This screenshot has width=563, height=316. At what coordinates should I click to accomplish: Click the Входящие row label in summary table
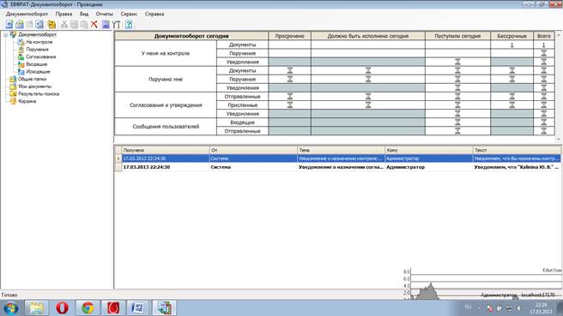pos(242,122)
